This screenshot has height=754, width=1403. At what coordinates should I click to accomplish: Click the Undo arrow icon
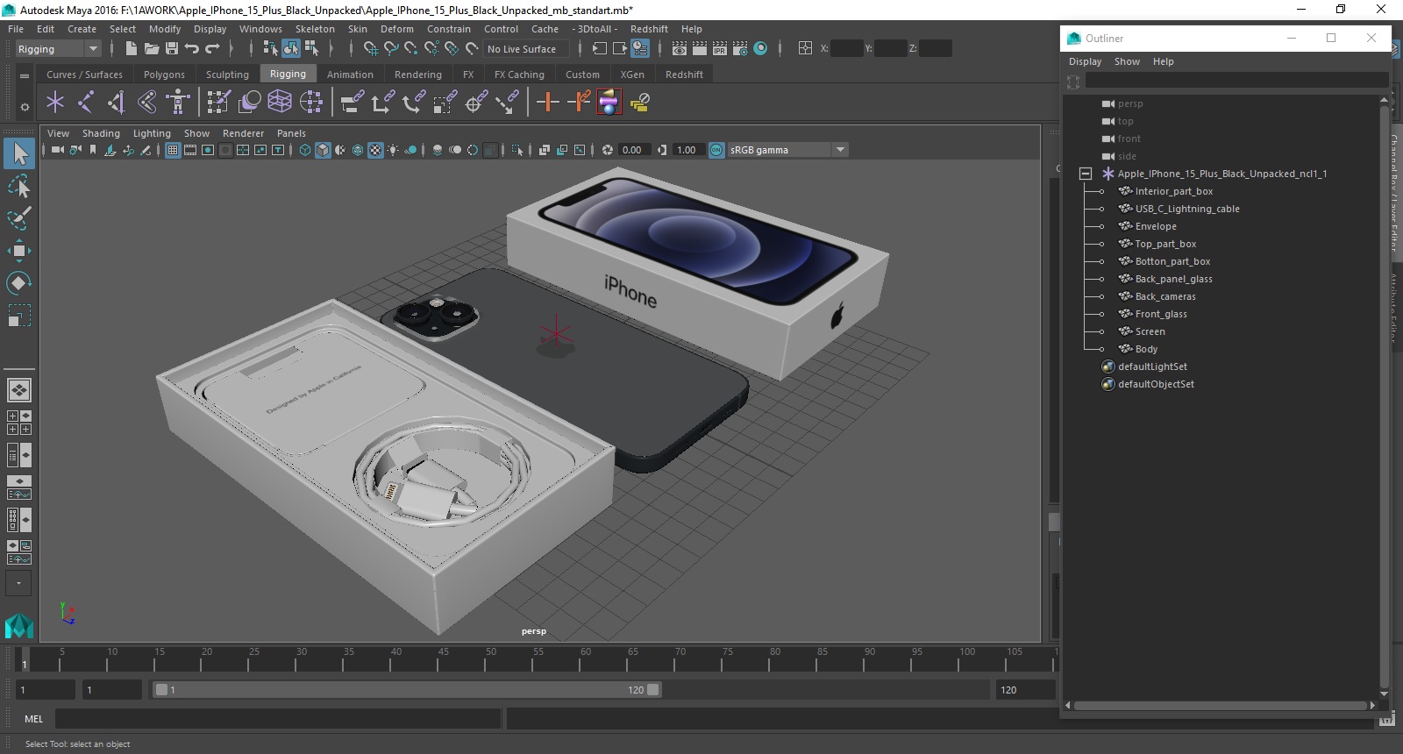[x=192, y=49]
